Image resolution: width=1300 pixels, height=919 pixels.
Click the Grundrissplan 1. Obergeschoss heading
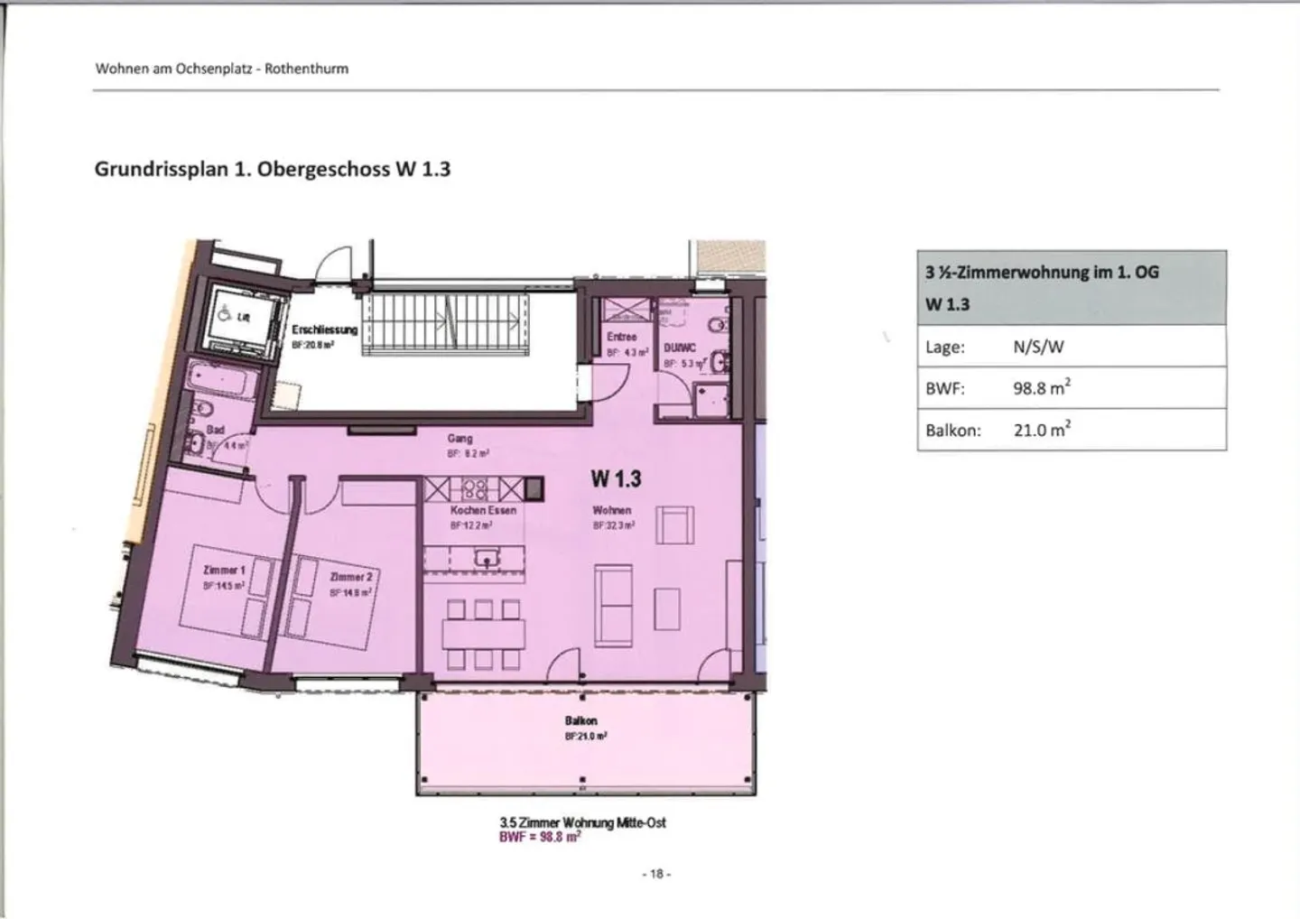click(272, 169)
